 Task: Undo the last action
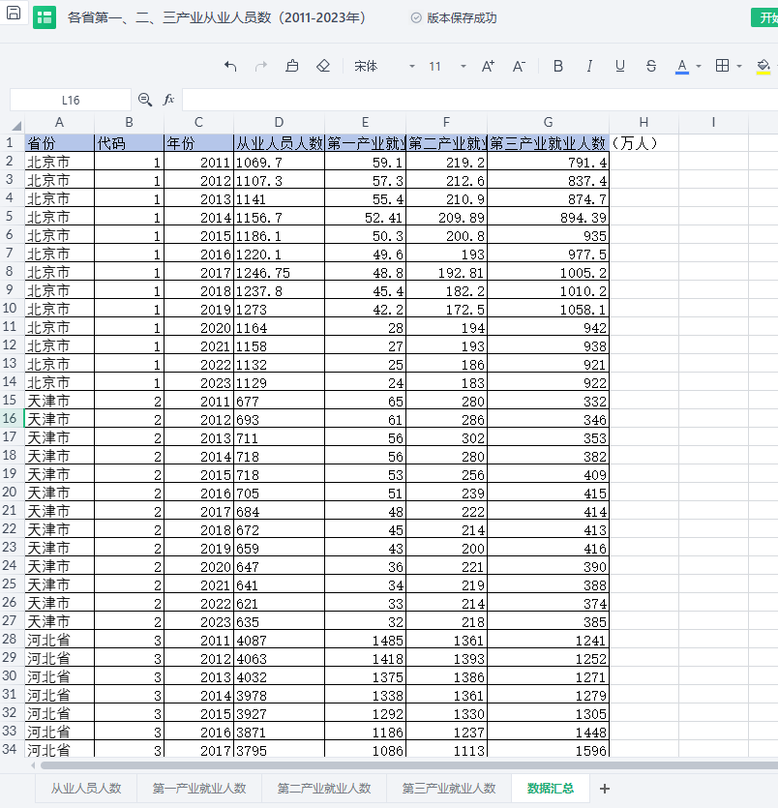pyautogui.click(x=230, y=66)
